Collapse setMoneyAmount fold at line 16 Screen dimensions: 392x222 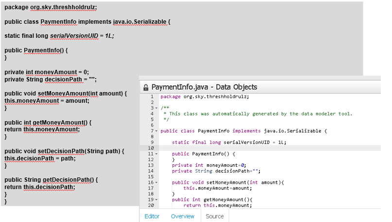tap(156, 183)
